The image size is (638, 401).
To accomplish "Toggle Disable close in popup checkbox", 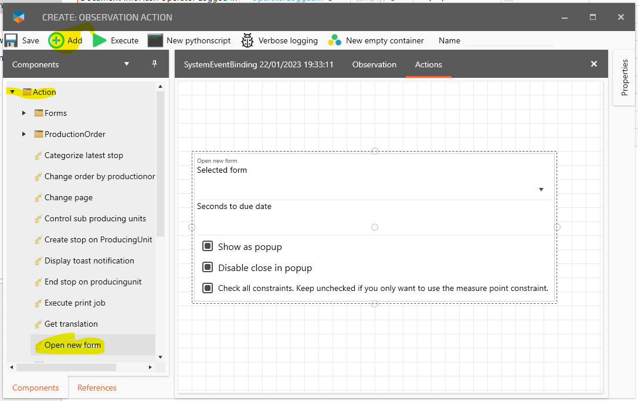I will pos(208,268).
